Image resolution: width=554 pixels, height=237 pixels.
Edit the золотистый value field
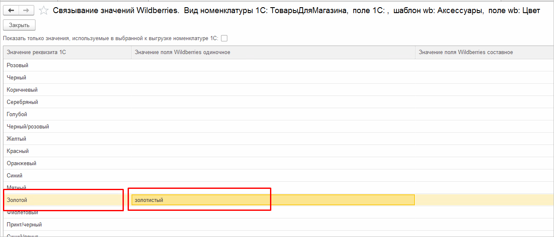click(273, 200)
